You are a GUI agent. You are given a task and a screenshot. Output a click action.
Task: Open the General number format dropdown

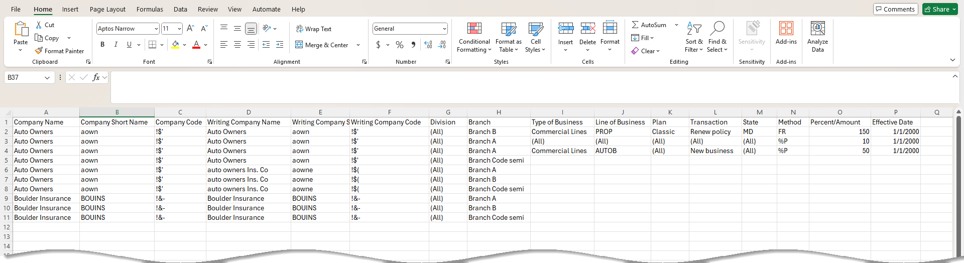[x=444, y=29]
